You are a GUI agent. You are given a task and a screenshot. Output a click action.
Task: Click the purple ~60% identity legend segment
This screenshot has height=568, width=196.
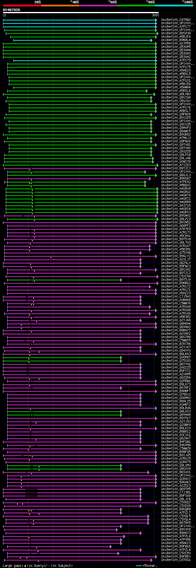click(x=98, y=5)
